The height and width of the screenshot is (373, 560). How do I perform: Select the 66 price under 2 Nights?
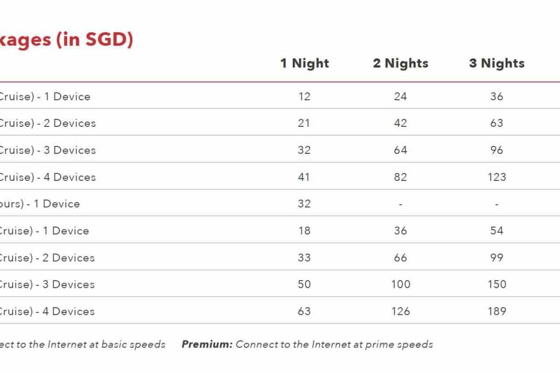click(x=400, y=258)
